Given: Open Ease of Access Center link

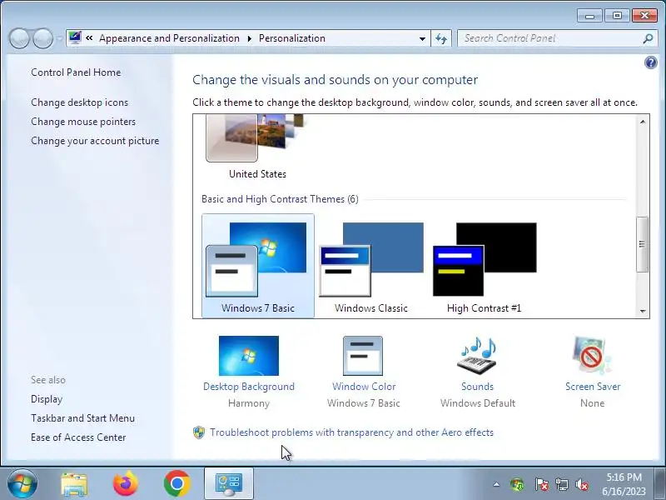Looking at the screenshot, I should coord(78,437).
